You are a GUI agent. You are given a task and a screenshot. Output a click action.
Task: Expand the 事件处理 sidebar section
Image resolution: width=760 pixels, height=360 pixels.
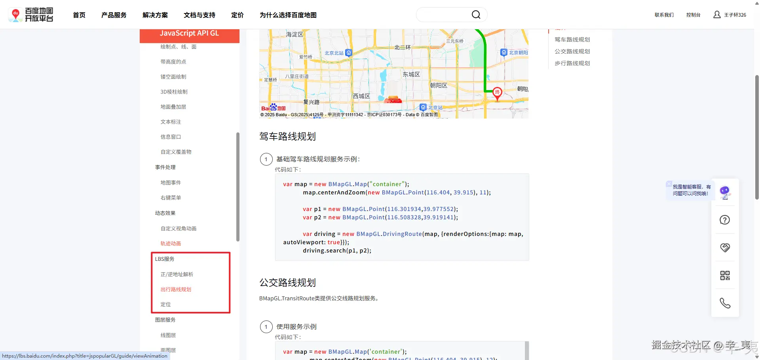[x=165, y=167]
